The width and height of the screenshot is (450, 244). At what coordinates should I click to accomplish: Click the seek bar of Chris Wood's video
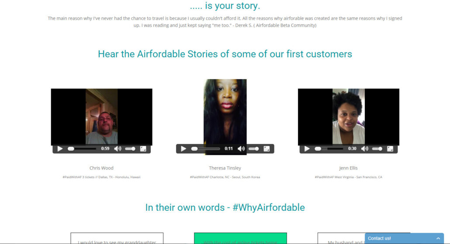pyautogui.click(x=82, y=149)
